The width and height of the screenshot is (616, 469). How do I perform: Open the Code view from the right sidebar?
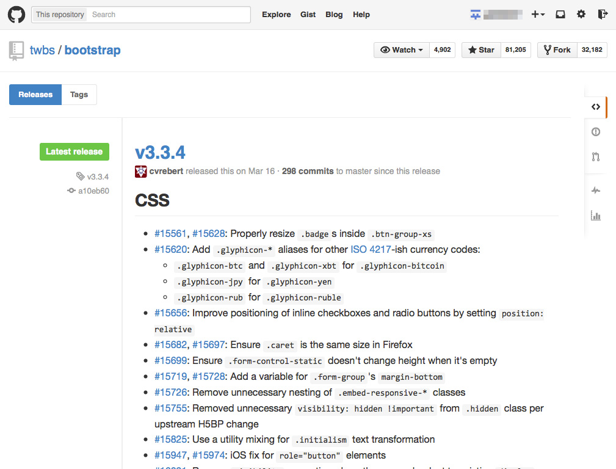pos(595,106)
